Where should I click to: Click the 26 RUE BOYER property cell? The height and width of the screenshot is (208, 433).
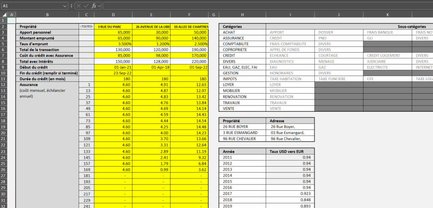[x=242, y=127]
